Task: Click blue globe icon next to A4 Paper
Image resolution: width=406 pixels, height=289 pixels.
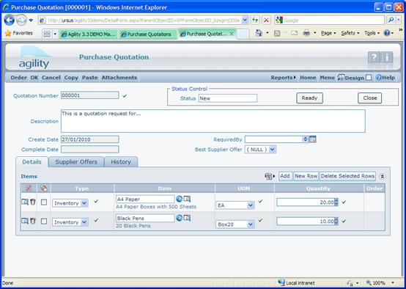Action: [179, 199]
